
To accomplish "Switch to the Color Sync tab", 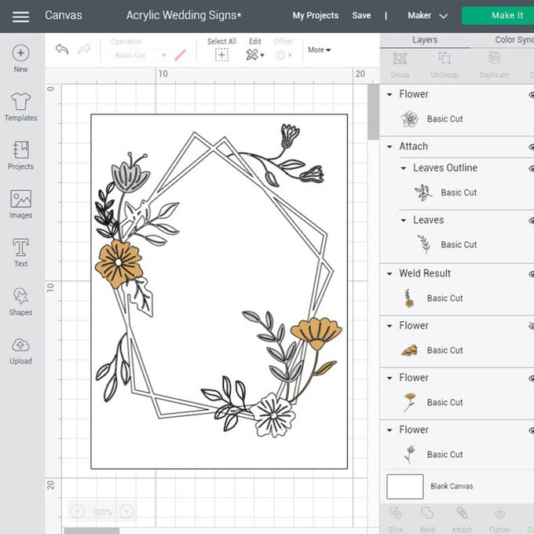I will point(514,39).
